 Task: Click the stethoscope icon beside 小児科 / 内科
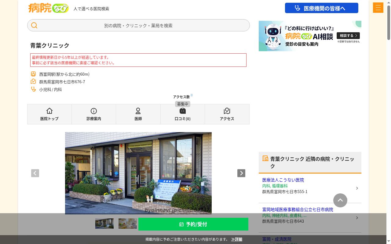(x=33, y=89)
